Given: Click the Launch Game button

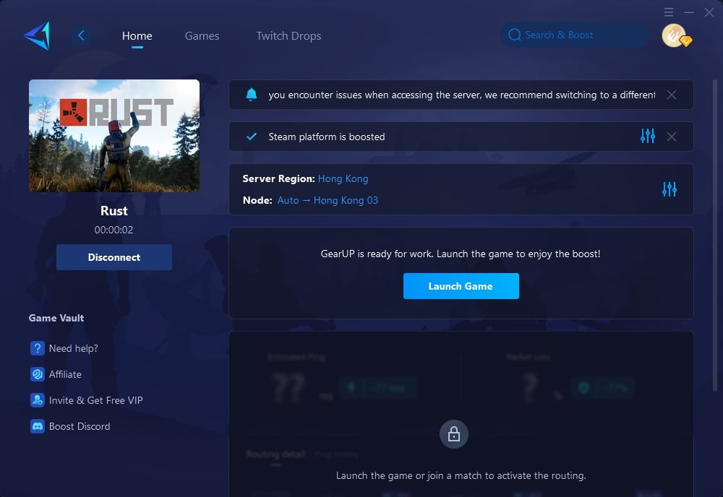Looking at the screenshot, I should pos(461,286).
